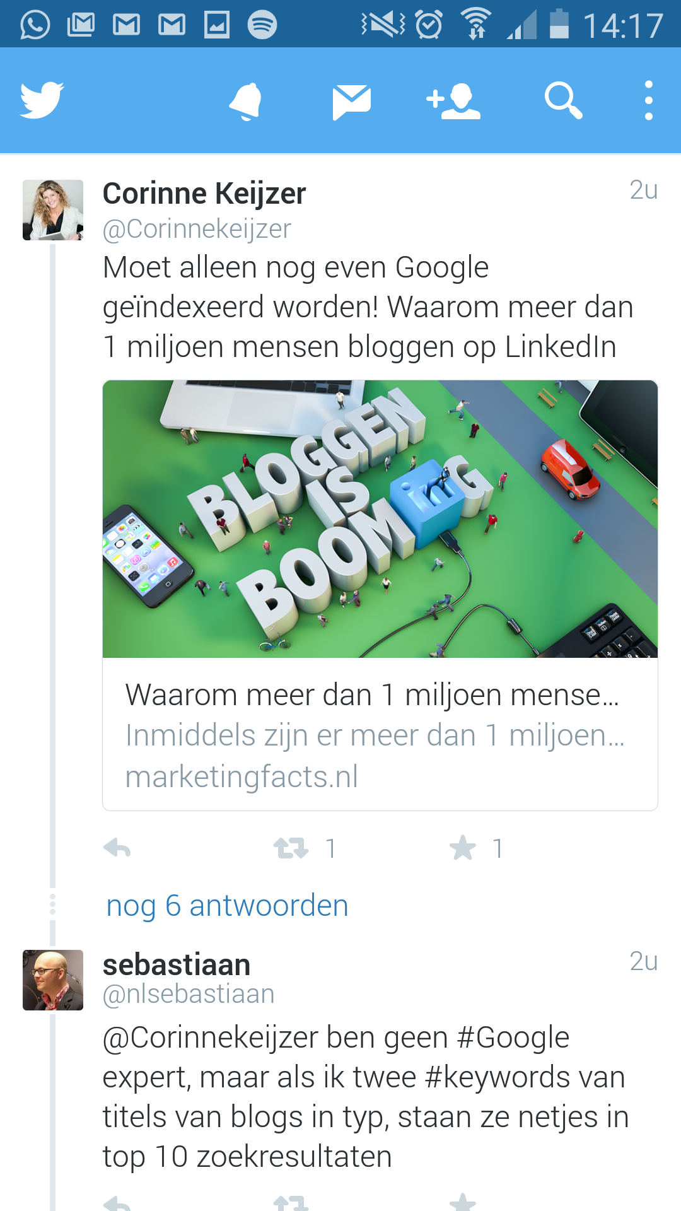Image resolution: width=681 pixels, height=1211 pixels.
Task: Tap the Twitter bird home icon
Action: [x=42, y=100]
